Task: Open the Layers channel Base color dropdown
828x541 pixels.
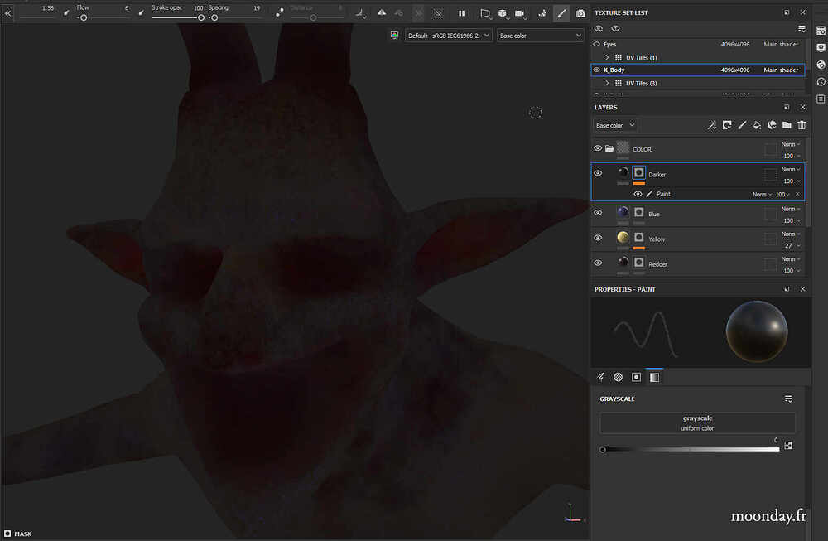Action: [614, 125]
